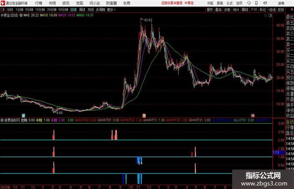Open the 问小达 menu

95,3
